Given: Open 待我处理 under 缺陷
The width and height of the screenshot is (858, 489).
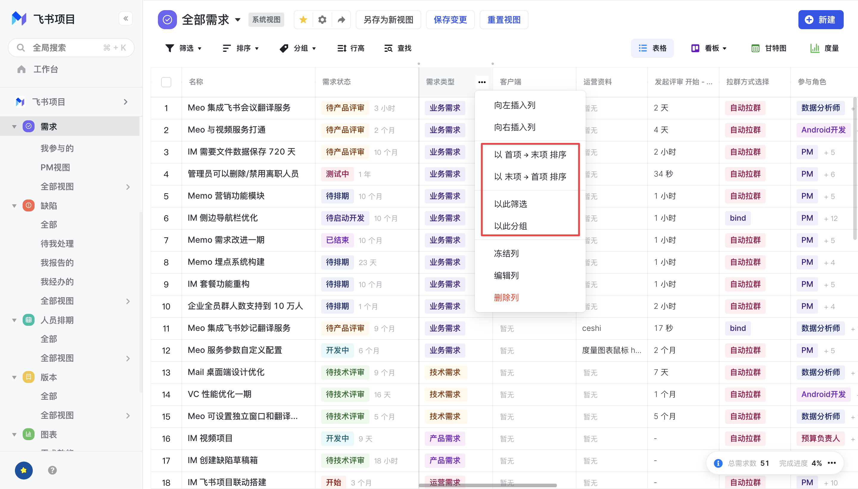Looking at the screenshot, I should click(x=57, y=244).
